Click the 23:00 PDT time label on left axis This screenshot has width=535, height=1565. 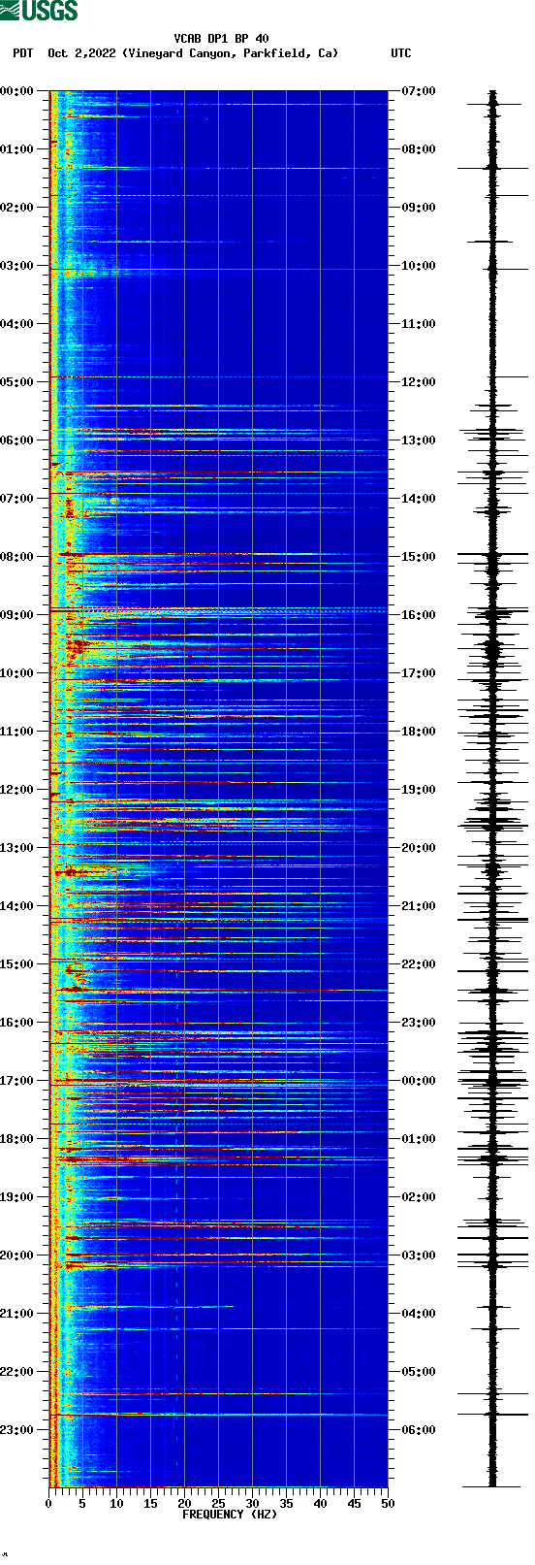(x=17, y=1430)
